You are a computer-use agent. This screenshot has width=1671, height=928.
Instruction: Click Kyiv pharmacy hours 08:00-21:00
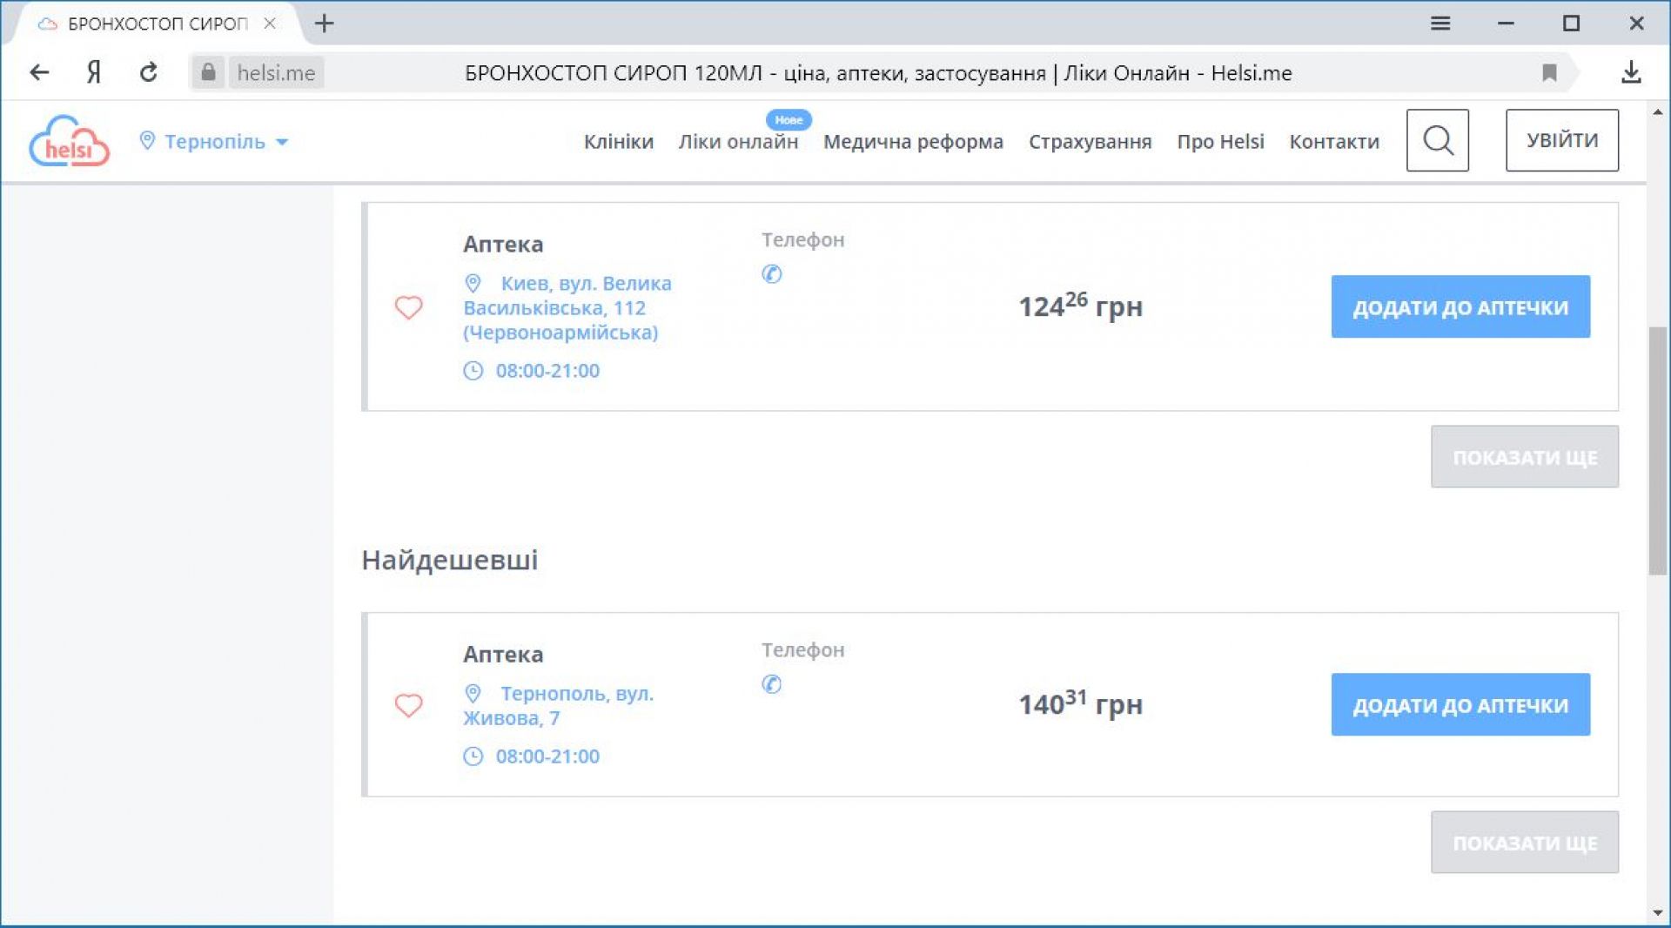[x=547, y=371]
